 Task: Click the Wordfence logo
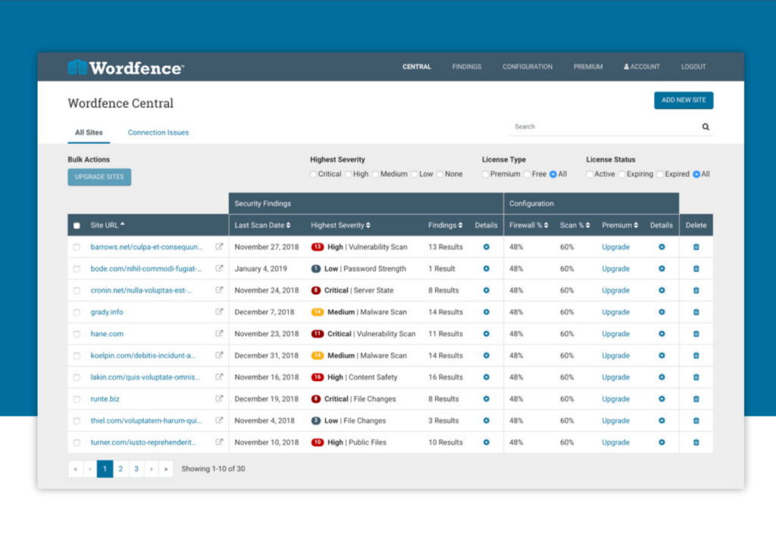pyautogui.click(x=125, y=67)
